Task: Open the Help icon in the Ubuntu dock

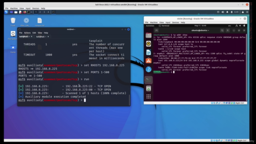Action: point(148,69)
